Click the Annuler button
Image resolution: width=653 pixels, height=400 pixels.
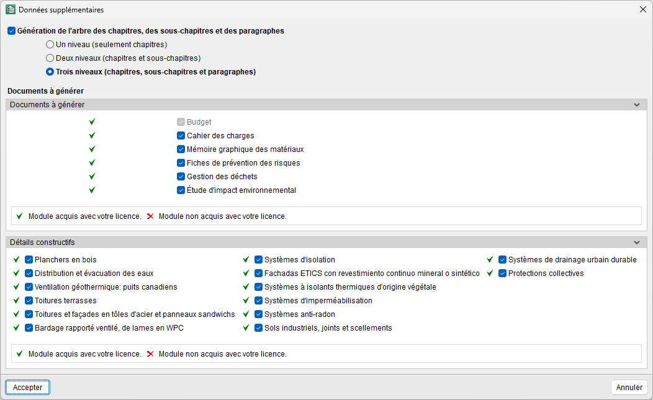629,388
